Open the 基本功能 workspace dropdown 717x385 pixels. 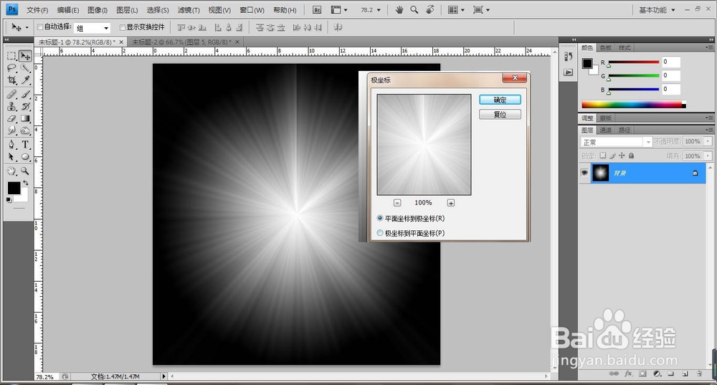coord(657,9)
